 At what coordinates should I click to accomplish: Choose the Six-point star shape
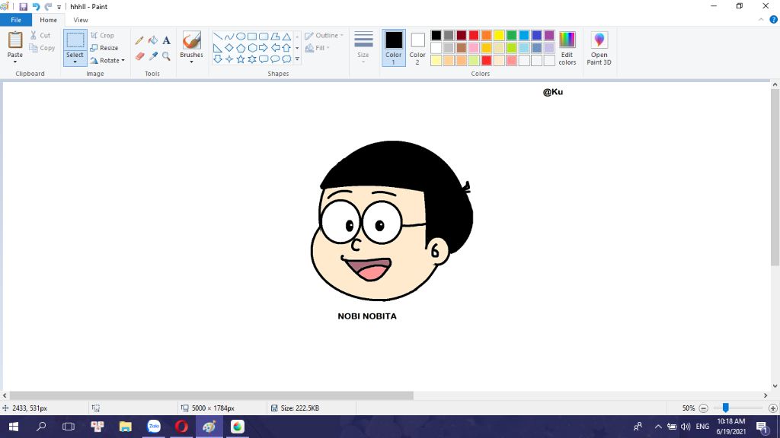(x=252, y=59)
